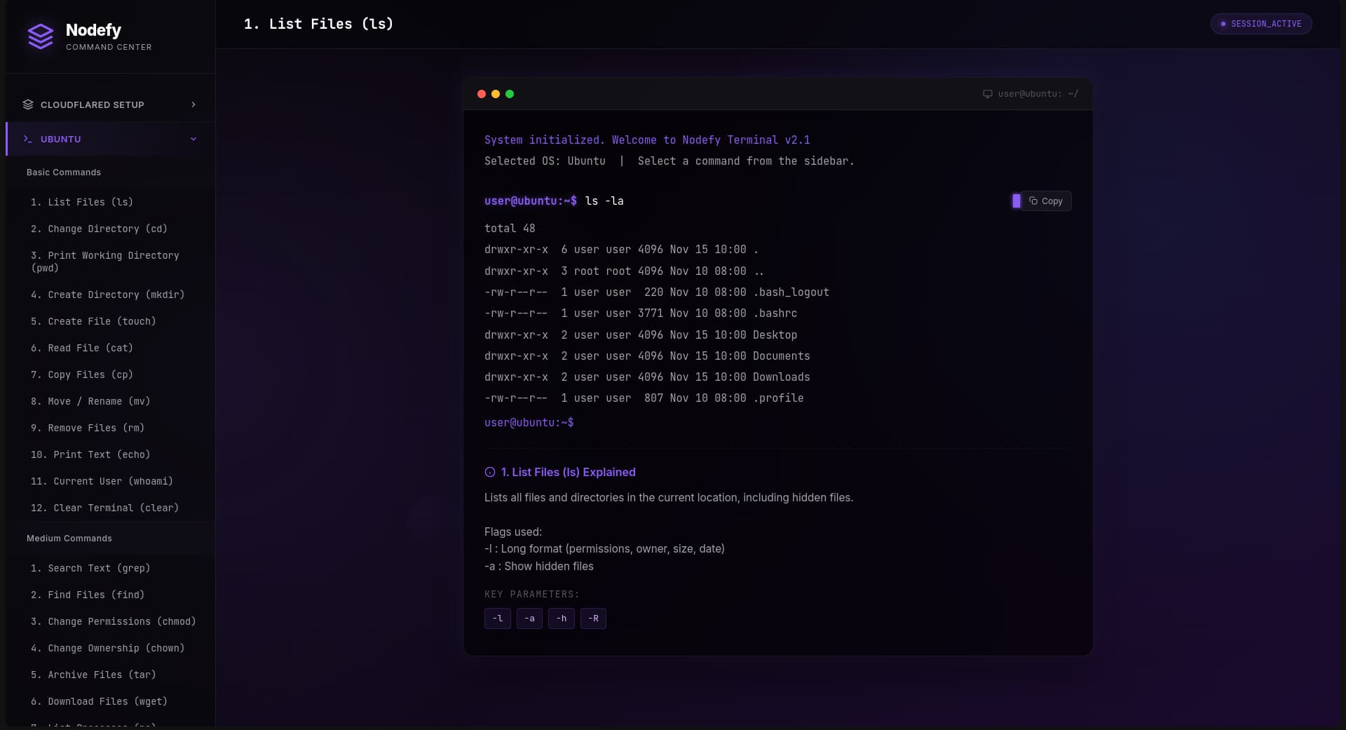This screenshot has width=1346, height=730.
Task: Click the SESSION_ACTIVE status badge
Action: pos(1261,24)
